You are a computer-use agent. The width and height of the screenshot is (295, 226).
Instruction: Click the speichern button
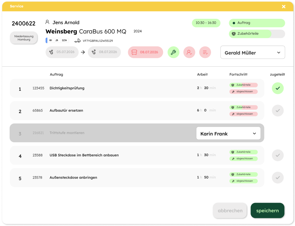(x=267, y=210)
